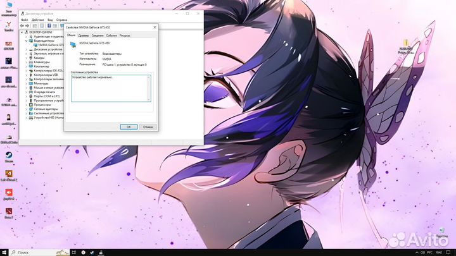Click the Устройства HID category icon
Image resolution: width=456 pixels, height=256 pixels.
(31, 118)
